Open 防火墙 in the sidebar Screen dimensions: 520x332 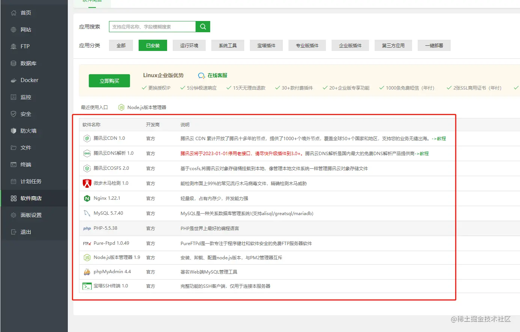(x=34, y=131)
